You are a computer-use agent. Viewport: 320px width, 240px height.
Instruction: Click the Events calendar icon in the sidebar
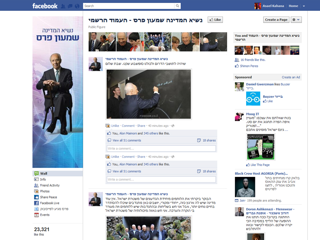coord(36,215)
